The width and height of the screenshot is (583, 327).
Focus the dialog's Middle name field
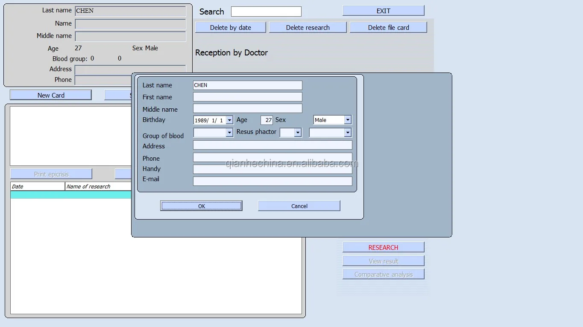coord(247,109)
